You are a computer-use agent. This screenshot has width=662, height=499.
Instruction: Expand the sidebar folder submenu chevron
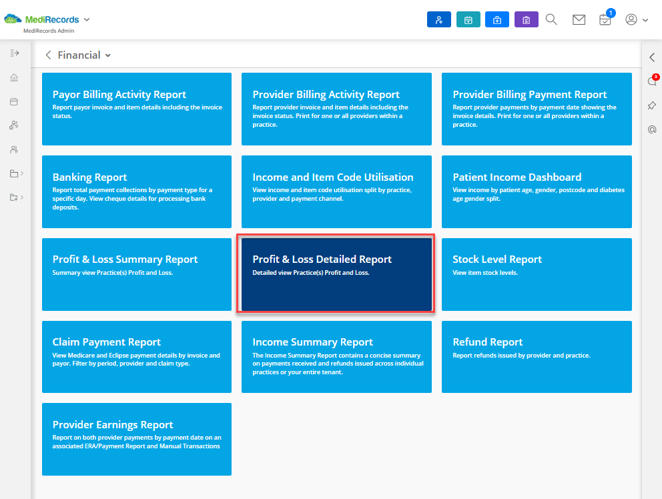click(x=22, y=173)
